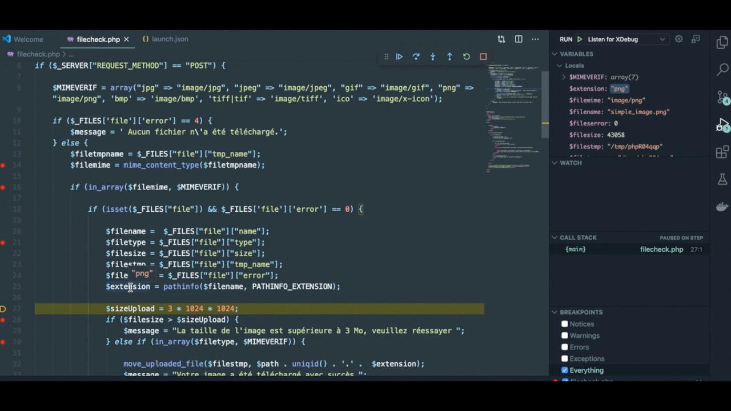Open the Explorer view in activity bar
Image resolution: width=731 pixels, height=411 pixels.
(722, 42)
